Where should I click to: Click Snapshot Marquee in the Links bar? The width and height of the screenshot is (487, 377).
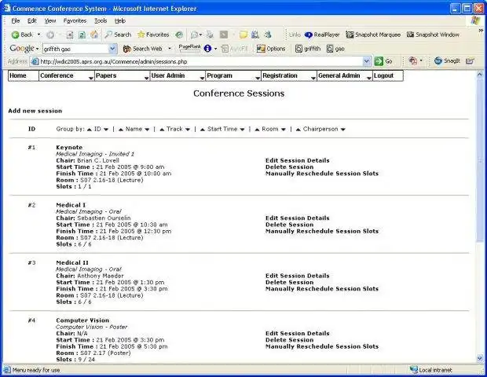click(x=373, y=35)
